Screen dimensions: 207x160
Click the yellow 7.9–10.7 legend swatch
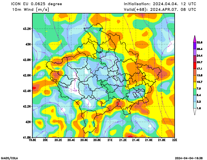pos(195,85)
